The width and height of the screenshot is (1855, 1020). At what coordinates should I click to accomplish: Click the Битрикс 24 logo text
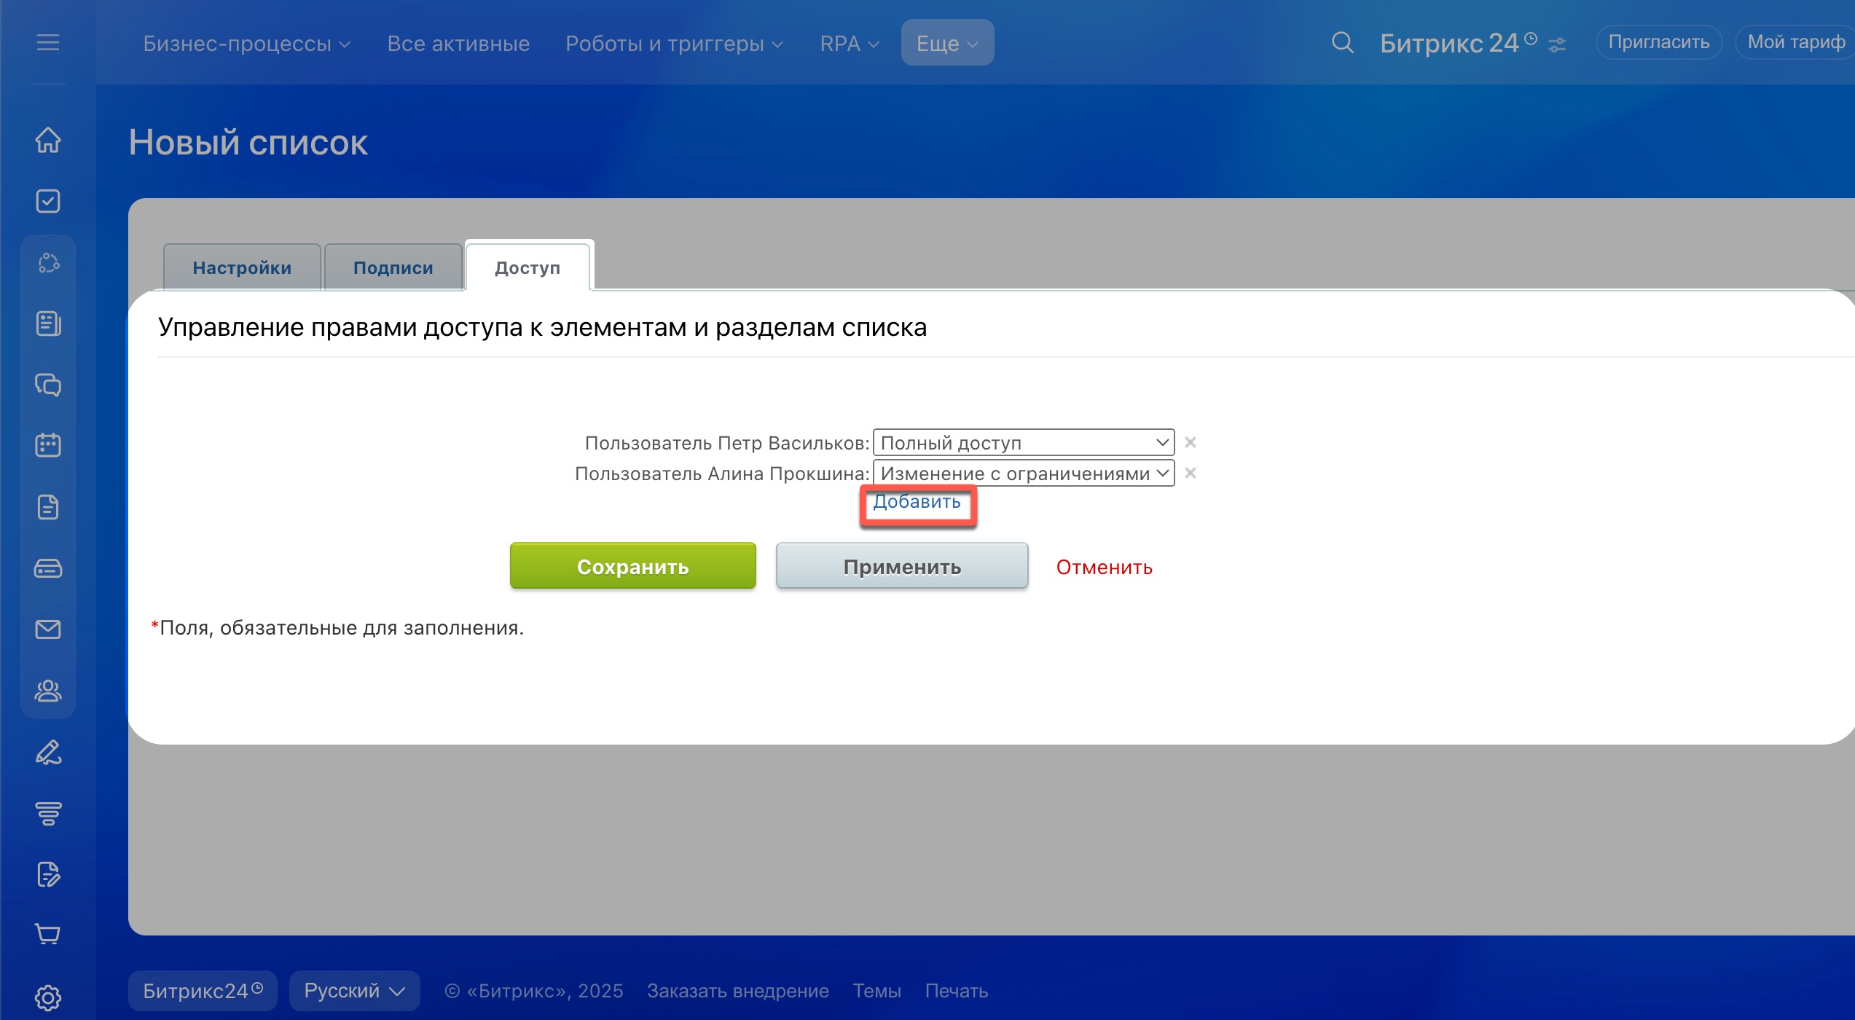click(1448, 44)
